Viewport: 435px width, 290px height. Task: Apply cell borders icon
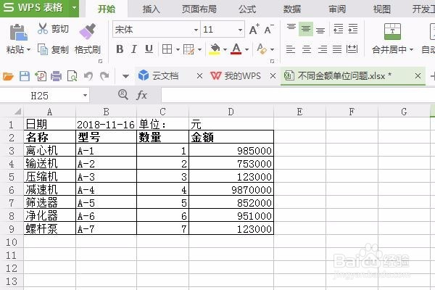(167, 49)
